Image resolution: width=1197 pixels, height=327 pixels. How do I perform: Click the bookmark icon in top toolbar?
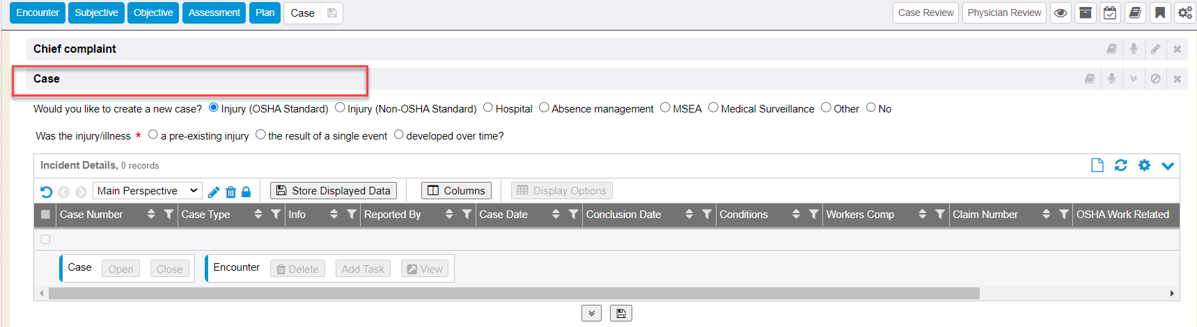click(x=1160, y=13)
